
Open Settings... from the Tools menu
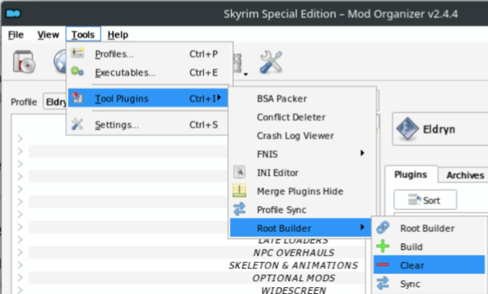[x=148, y=125]
